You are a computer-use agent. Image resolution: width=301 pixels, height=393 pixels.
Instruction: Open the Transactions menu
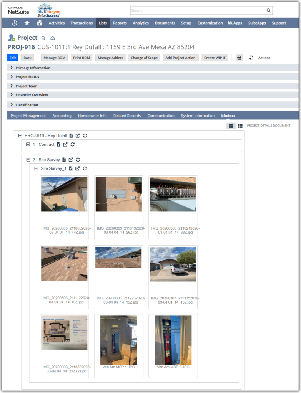click(x=81, y=23)
